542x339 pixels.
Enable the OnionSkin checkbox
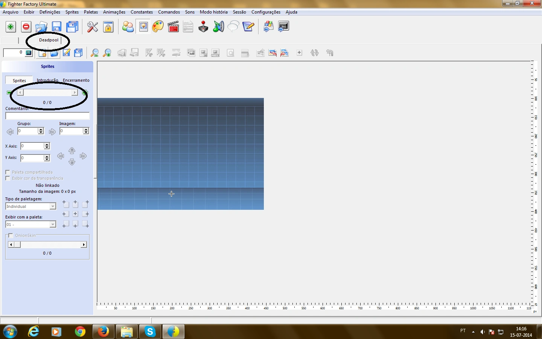click(11, 235)
